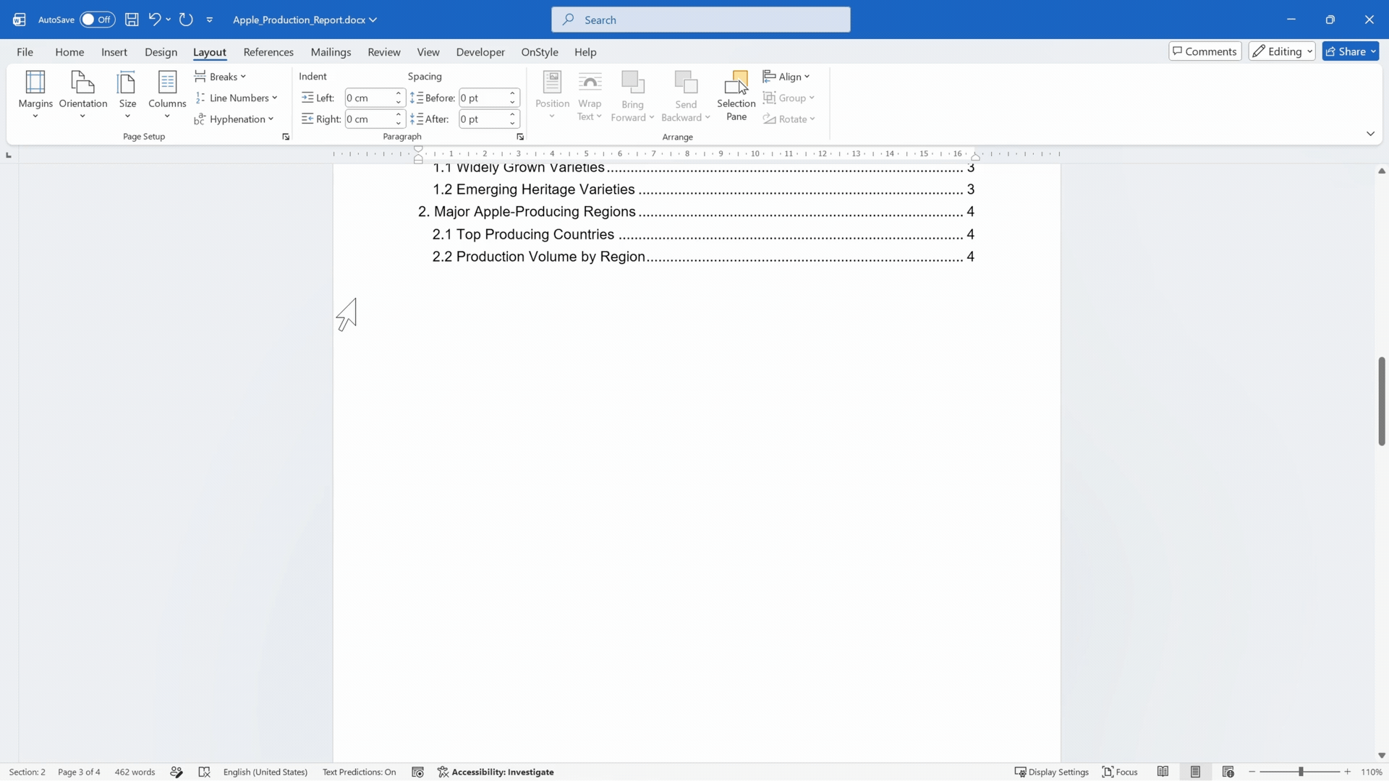Click the zoom slider handle

point(1301,772)
